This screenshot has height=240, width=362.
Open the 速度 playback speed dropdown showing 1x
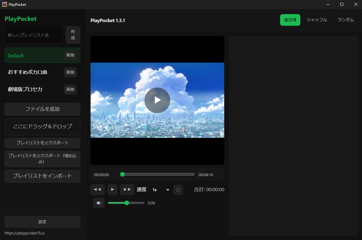[160, 190]
